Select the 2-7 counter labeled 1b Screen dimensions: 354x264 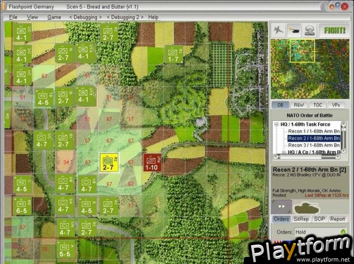(65, 53)
